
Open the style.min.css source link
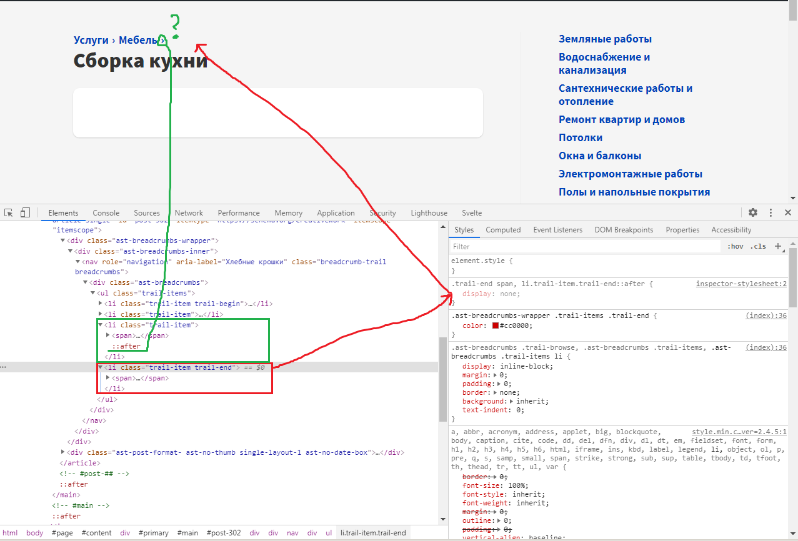pos(739,432)
